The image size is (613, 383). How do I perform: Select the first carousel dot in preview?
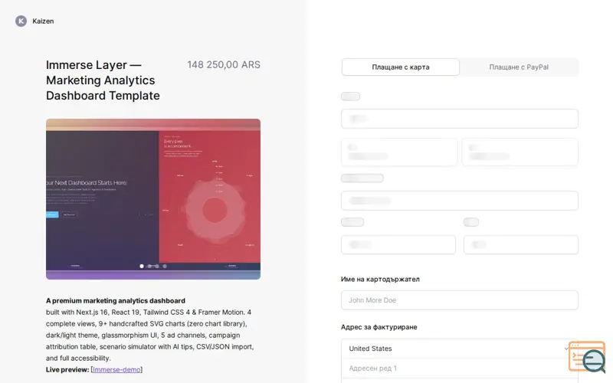pyautogui.click(x=142, y=266)
